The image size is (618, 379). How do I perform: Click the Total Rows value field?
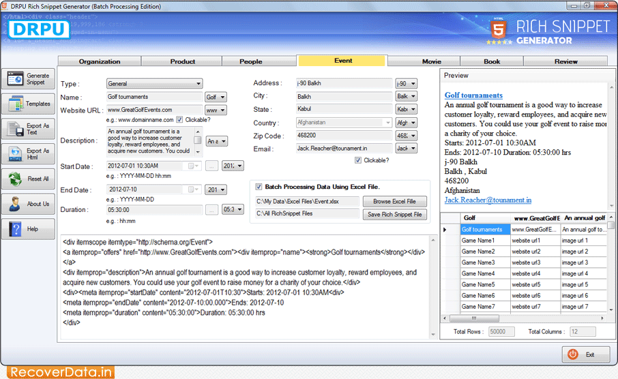501,332
